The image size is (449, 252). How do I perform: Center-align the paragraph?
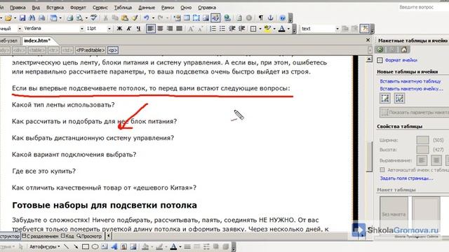(160, 29)
